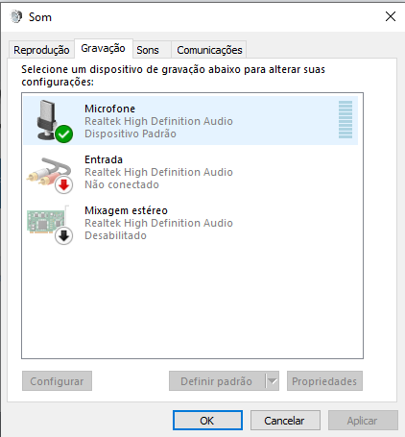Open Propriedades for the selected device
This screenshot has width=405, height=437.
[324, 381]
